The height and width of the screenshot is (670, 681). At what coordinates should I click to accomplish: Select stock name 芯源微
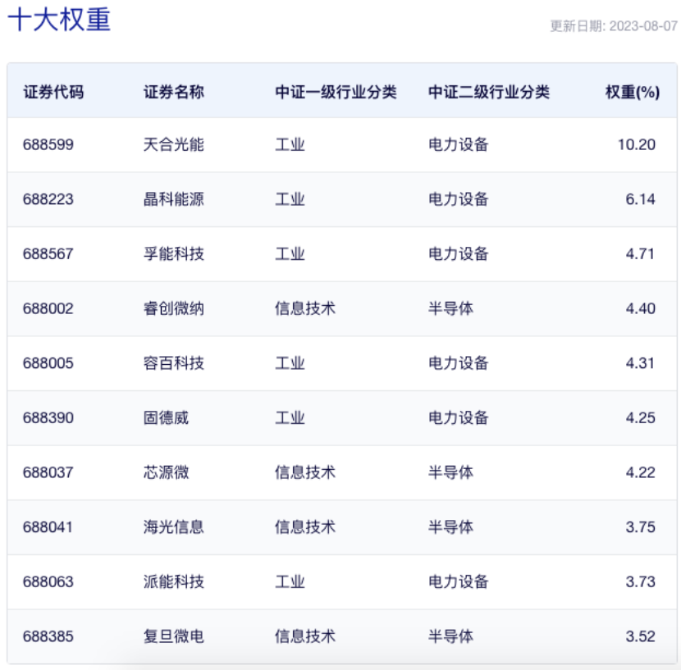[167, 473]
